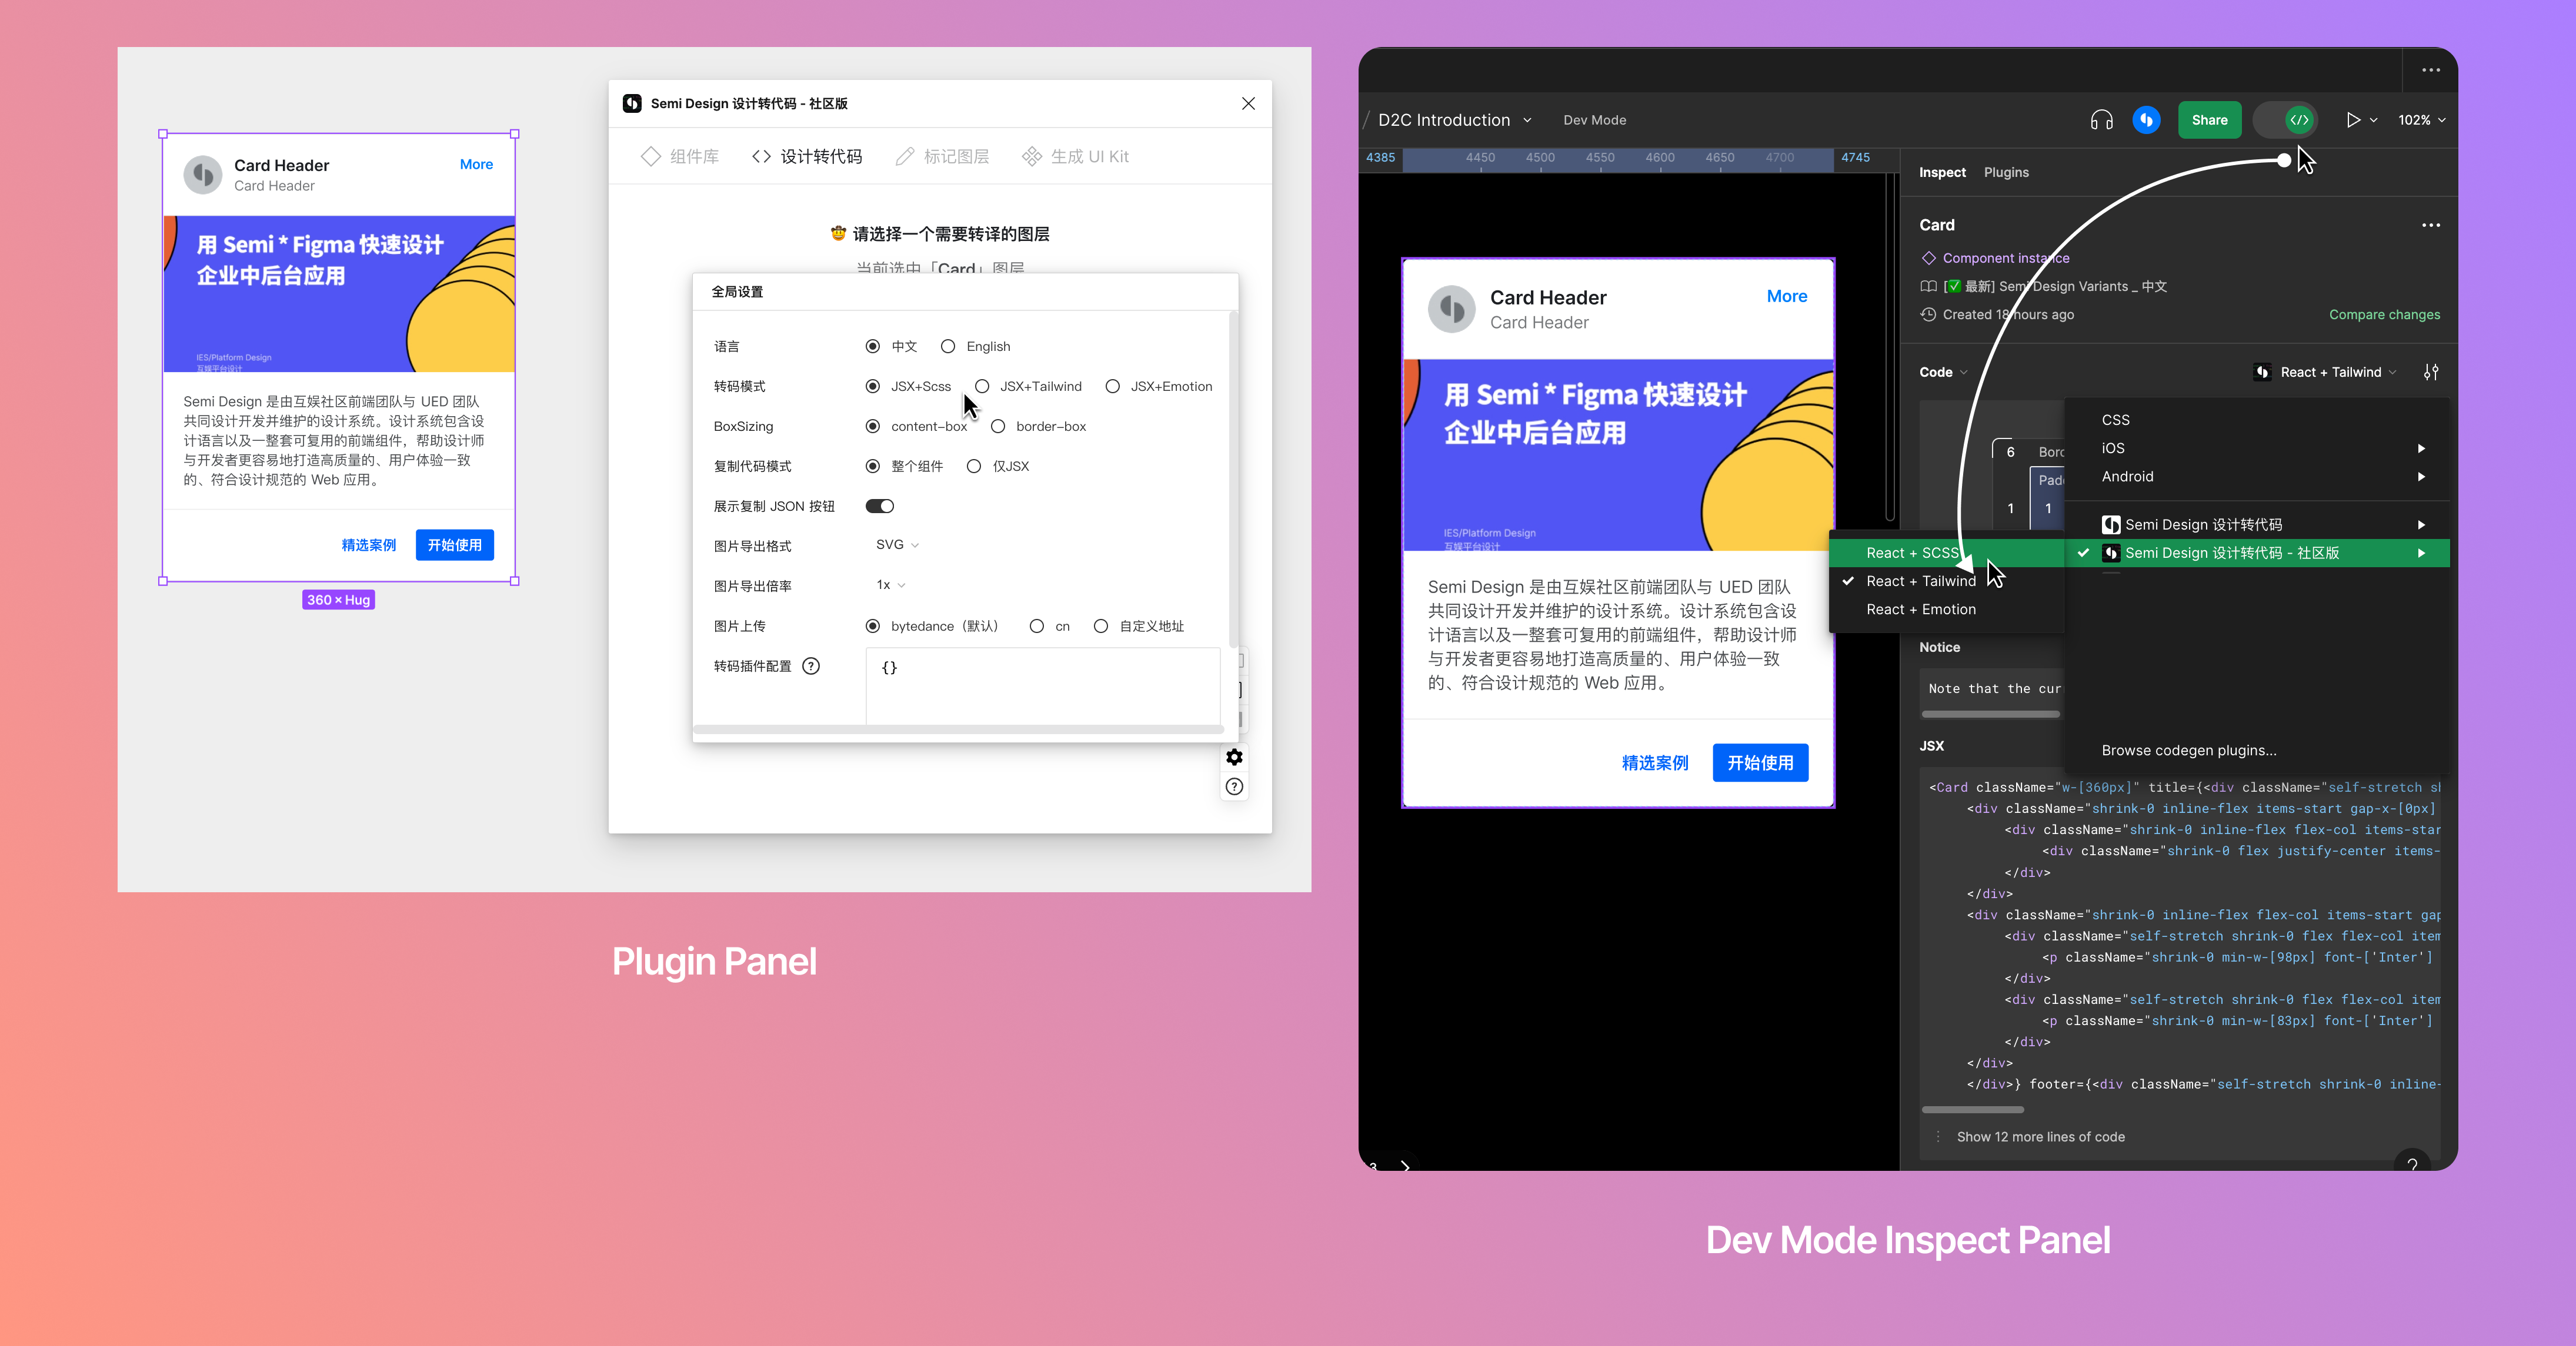Click the blue user avatar in Figma toolbar
Image resolution: width=2576 pixels, height=1346 pixels.
2146,120
